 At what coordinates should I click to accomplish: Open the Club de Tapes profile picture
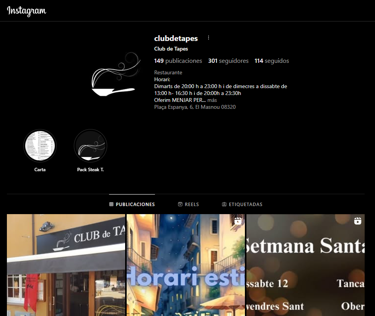116,74
